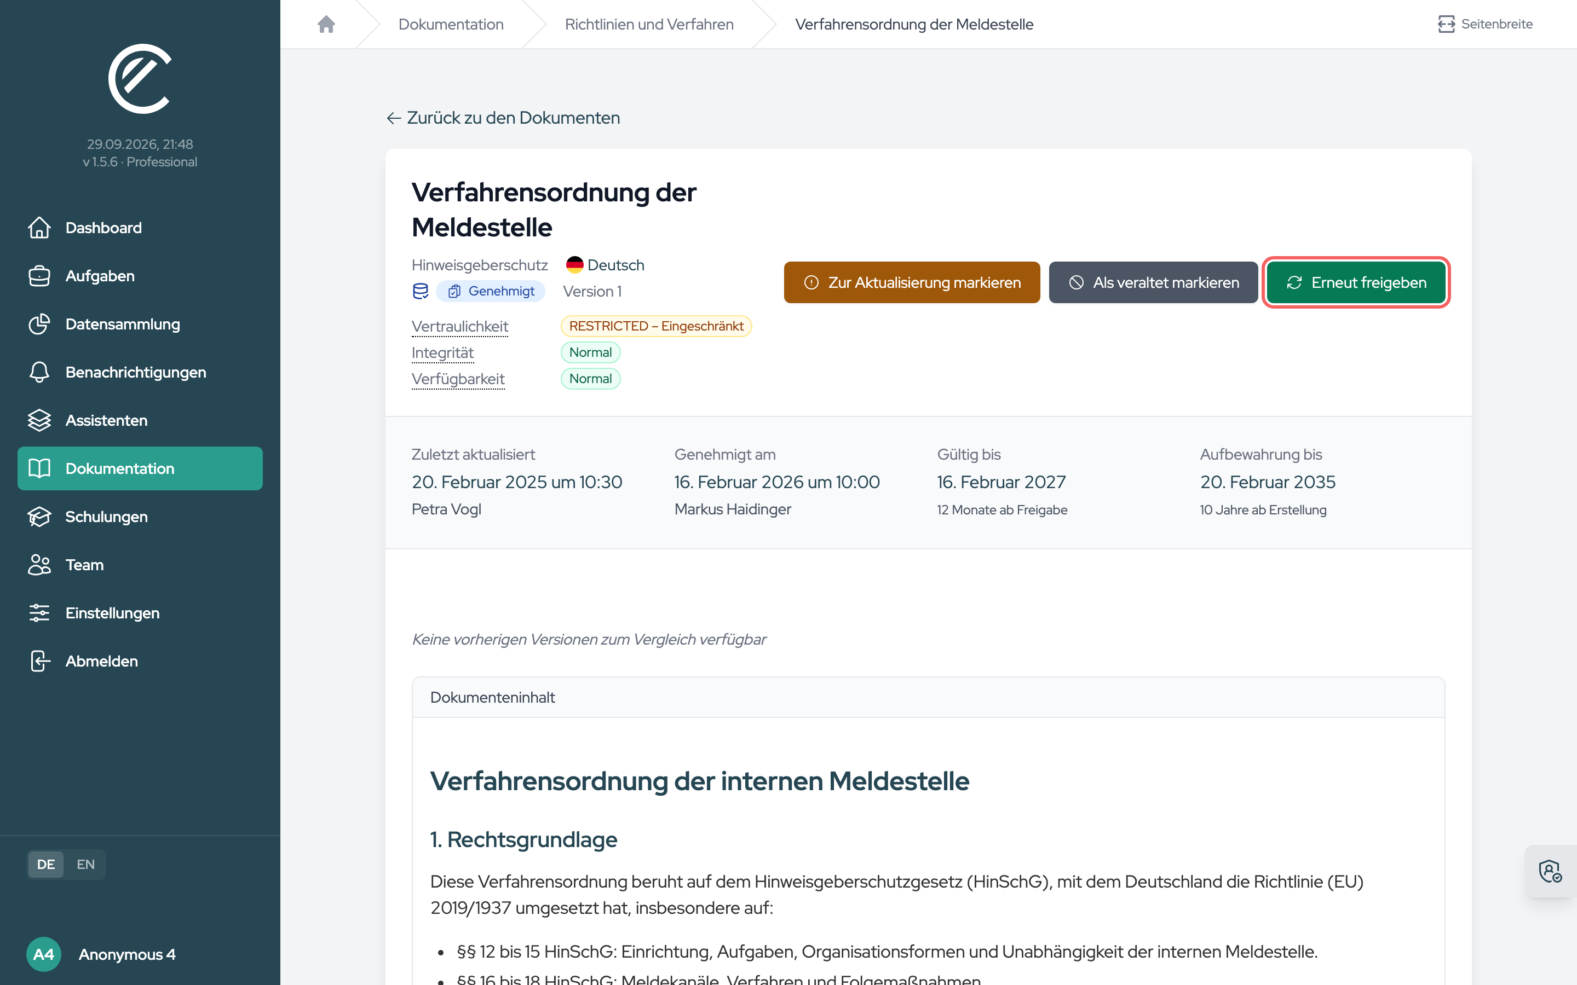Click the Vertraulichkeit label

tap(459, 326)
